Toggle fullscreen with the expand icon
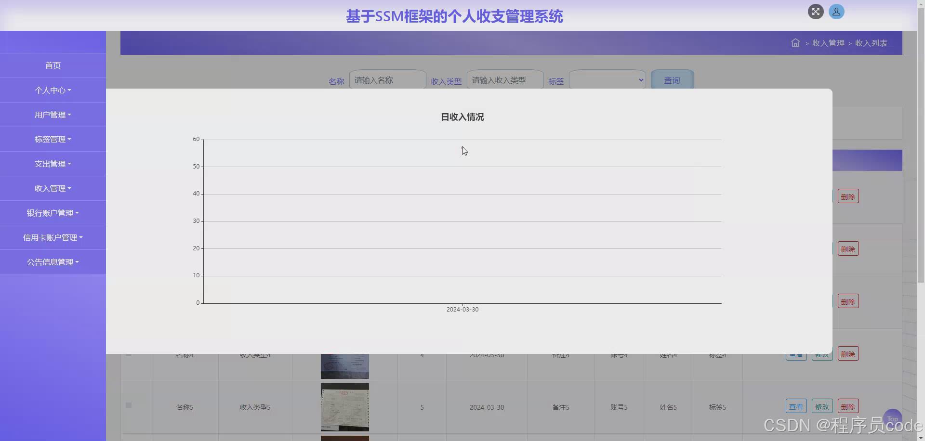Screen dimensions: 925x441 [x=816, y=12]
